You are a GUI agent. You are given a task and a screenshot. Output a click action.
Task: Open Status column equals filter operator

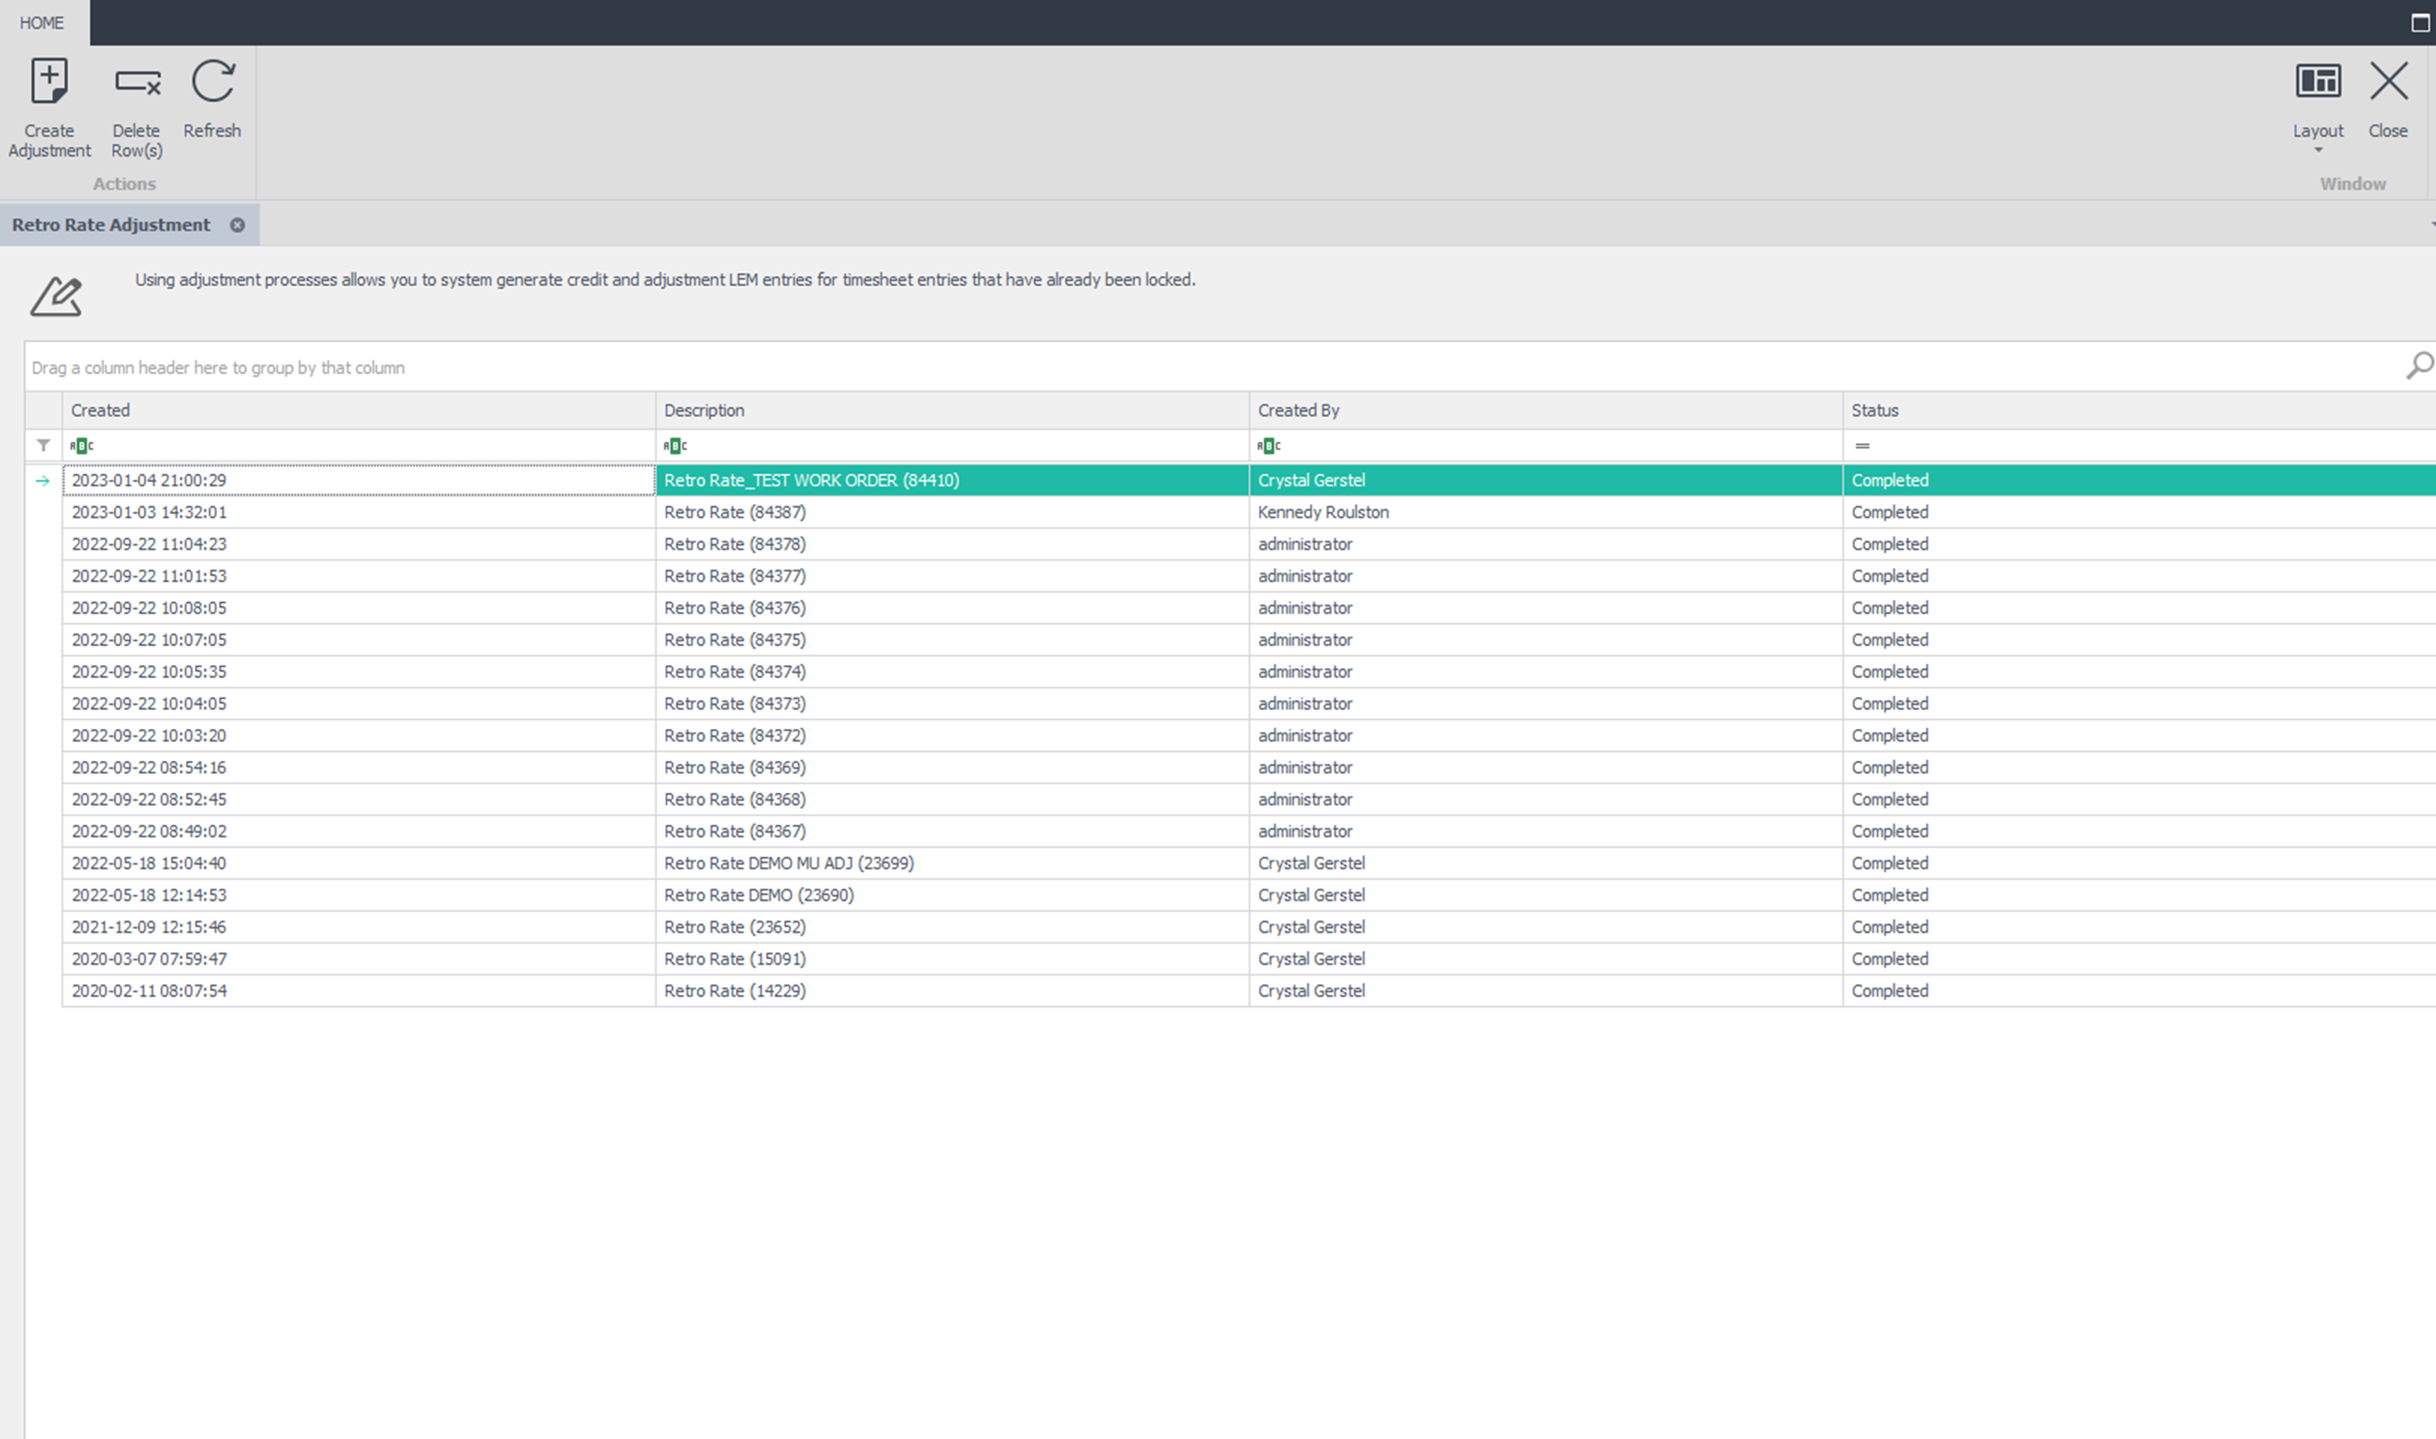(1862, 446)
